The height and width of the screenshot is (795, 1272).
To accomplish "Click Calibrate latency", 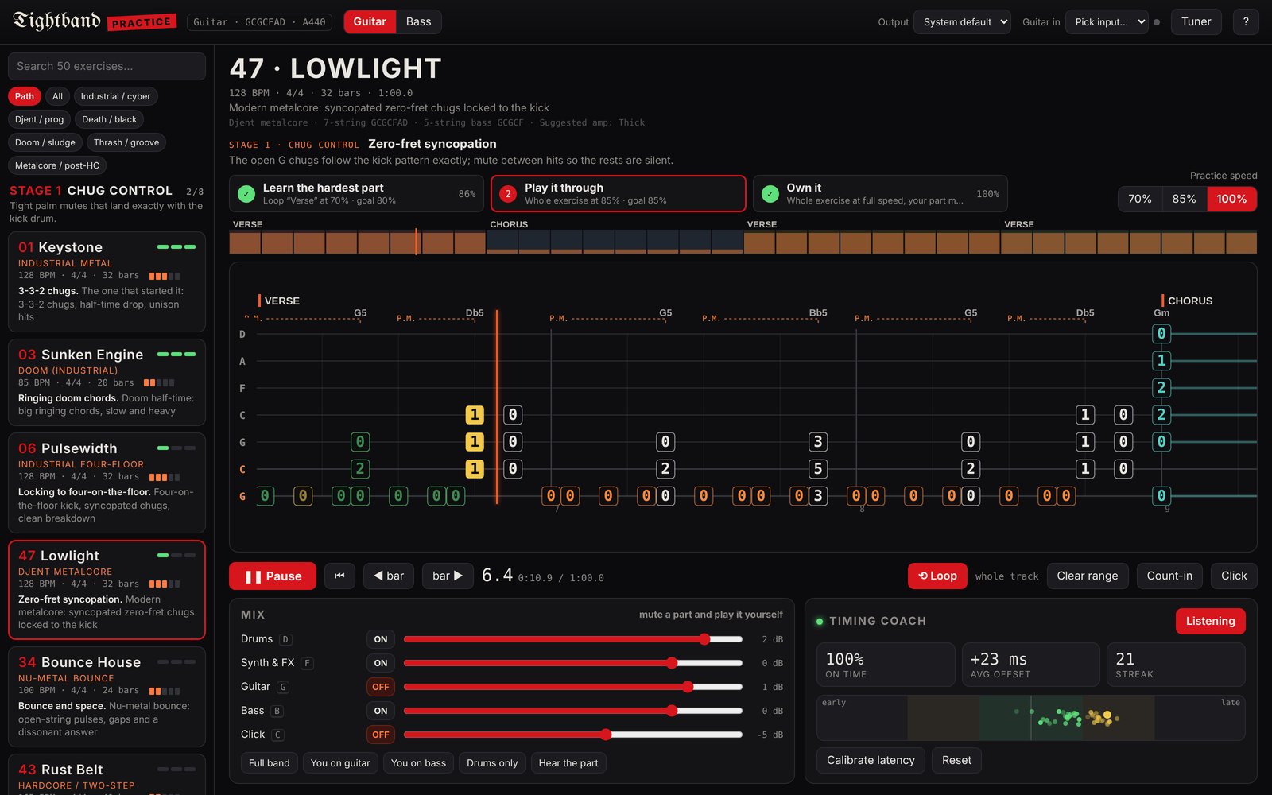I will (871, 760).
